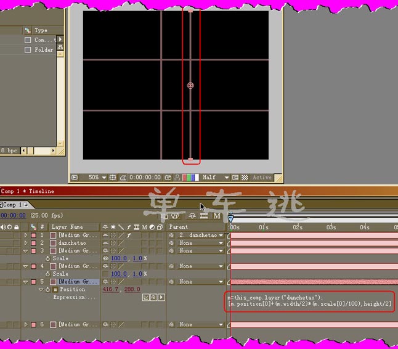Click Position Y value 288.0

pos(132,289)
